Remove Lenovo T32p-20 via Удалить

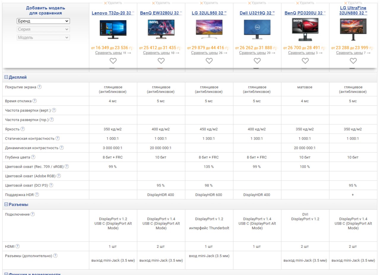113,3
